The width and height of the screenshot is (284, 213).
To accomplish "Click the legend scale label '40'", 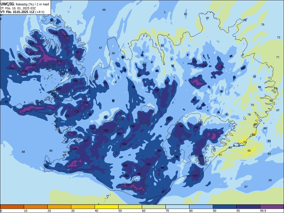I will (97, 211).
